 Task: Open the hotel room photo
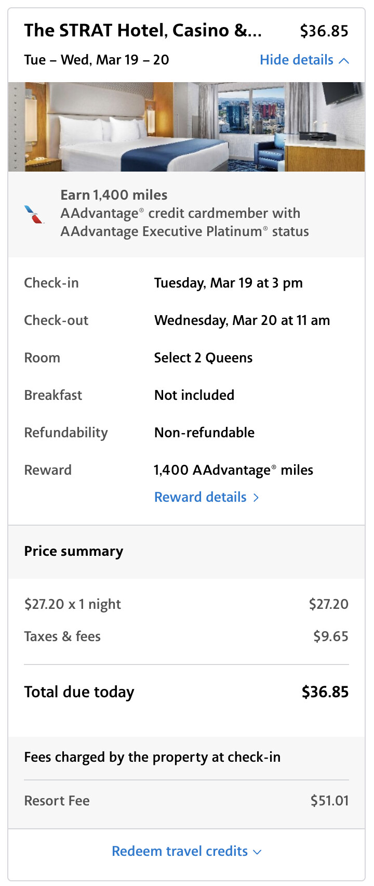pos(186,127)
